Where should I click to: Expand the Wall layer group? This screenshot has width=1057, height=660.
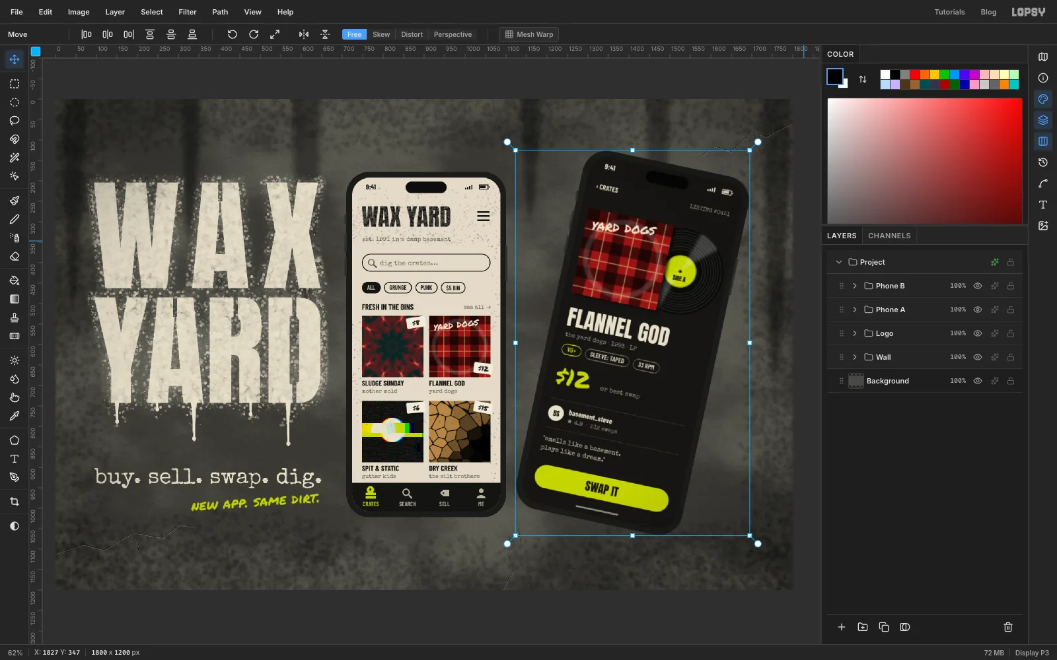[855, 357]
